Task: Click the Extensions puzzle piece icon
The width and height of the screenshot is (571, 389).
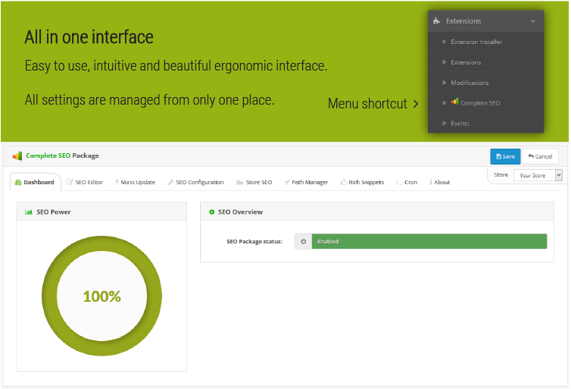Action: (438, 21)
